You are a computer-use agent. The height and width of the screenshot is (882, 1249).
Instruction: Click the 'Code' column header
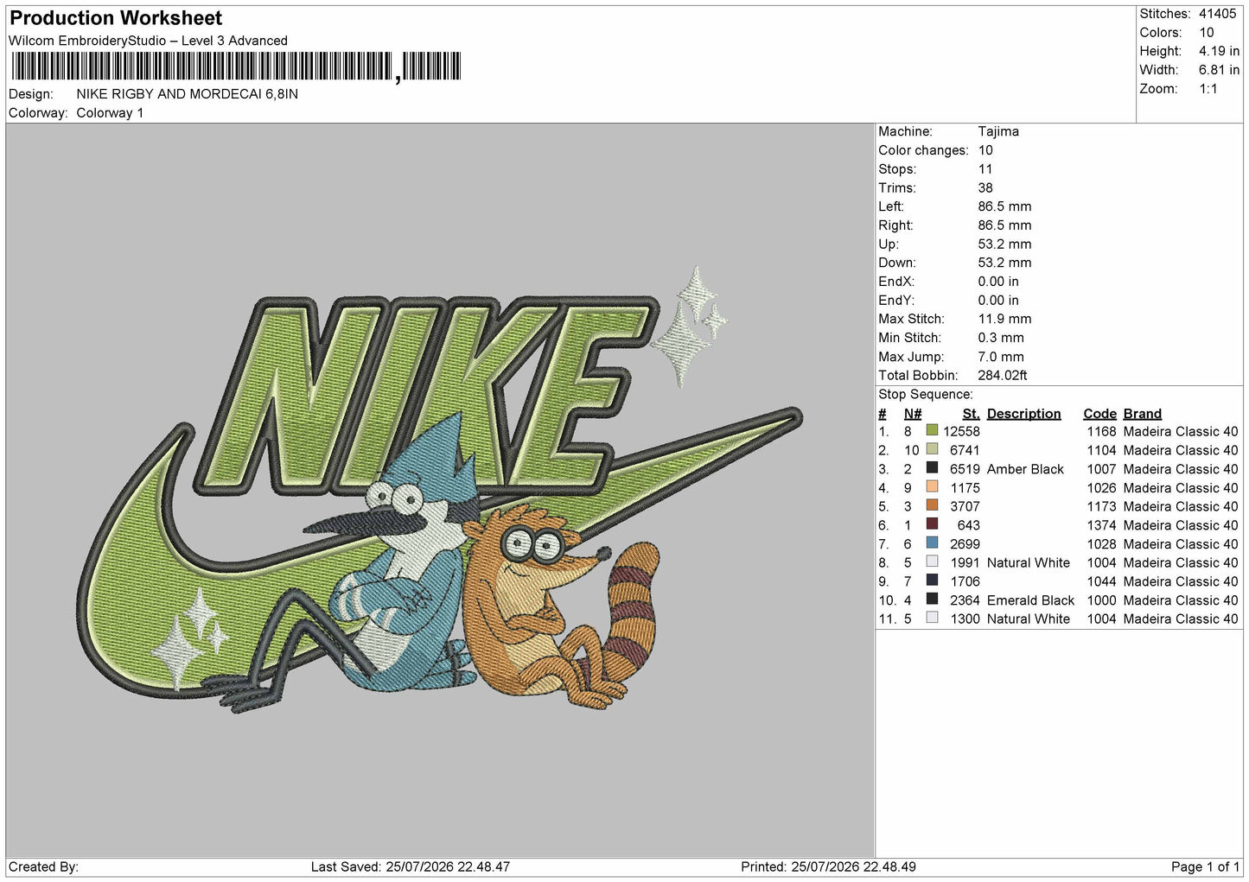click(x=1099, y=414)
